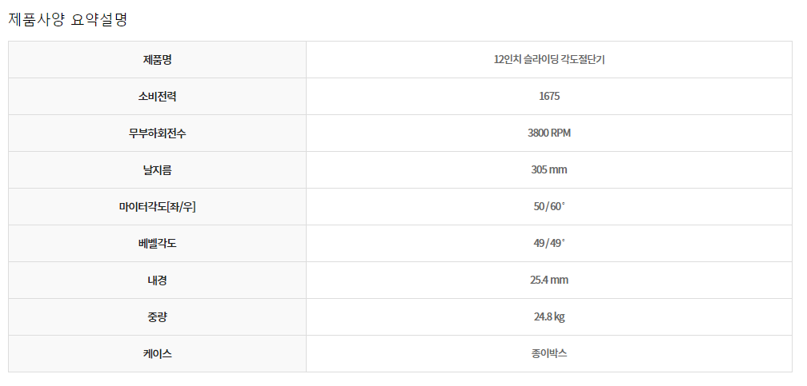Click the 중량 label cell
Screen dimensions: 807x386
(157, 317)
